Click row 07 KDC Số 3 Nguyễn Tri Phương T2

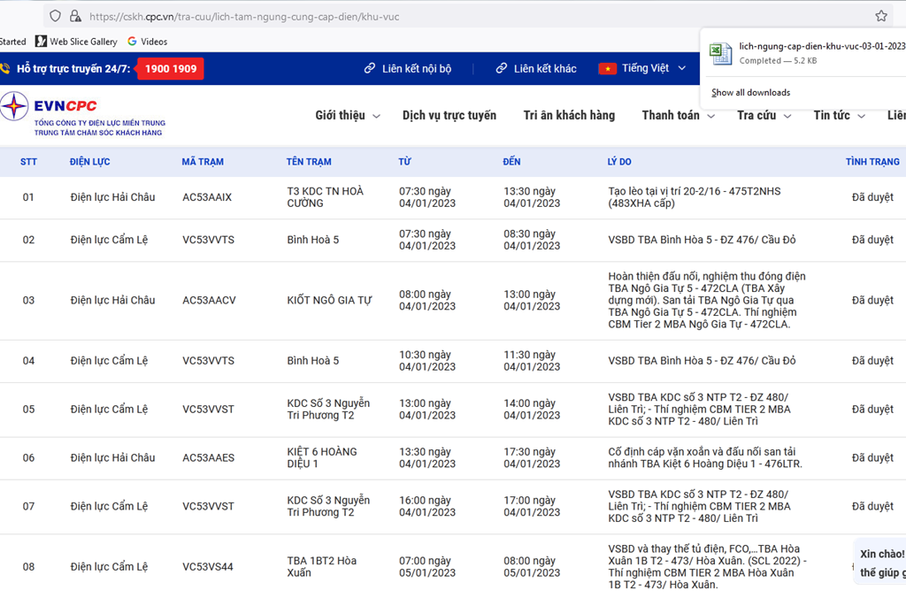coord(328,506)
